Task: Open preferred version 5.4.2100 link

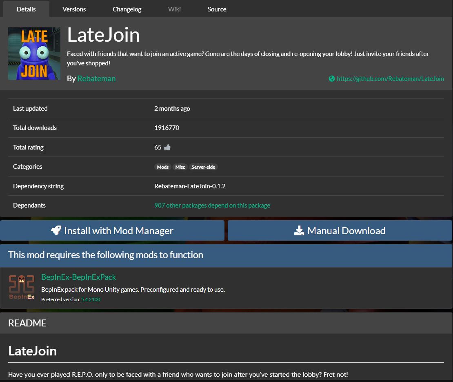Action: (x=91, y=299)
